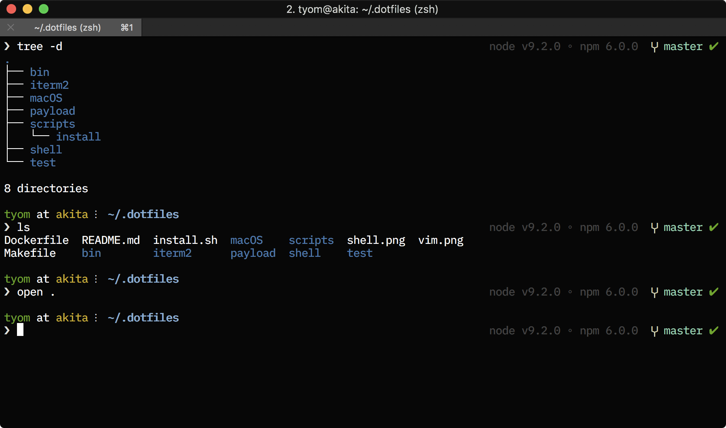Click the green checkmark after master
726x428 pixels.
tap(713, 46)
